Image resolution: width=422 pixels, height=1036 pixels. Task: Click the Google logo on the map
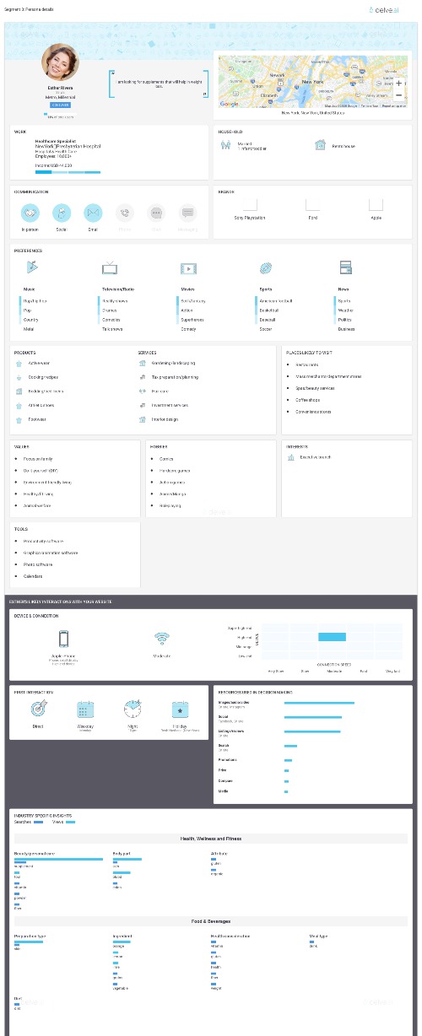pos(229,104)
